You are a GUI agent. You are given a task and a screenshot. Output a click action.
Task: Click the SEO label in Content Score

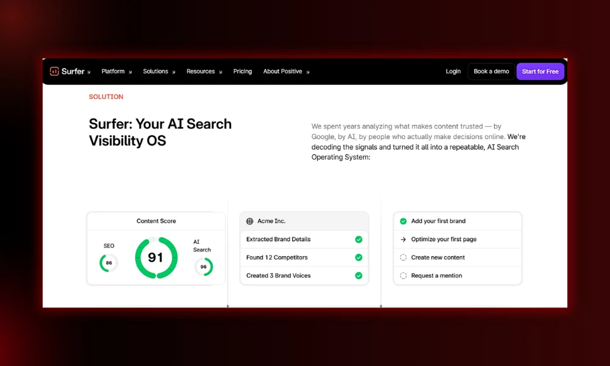[x=109, y=246]
